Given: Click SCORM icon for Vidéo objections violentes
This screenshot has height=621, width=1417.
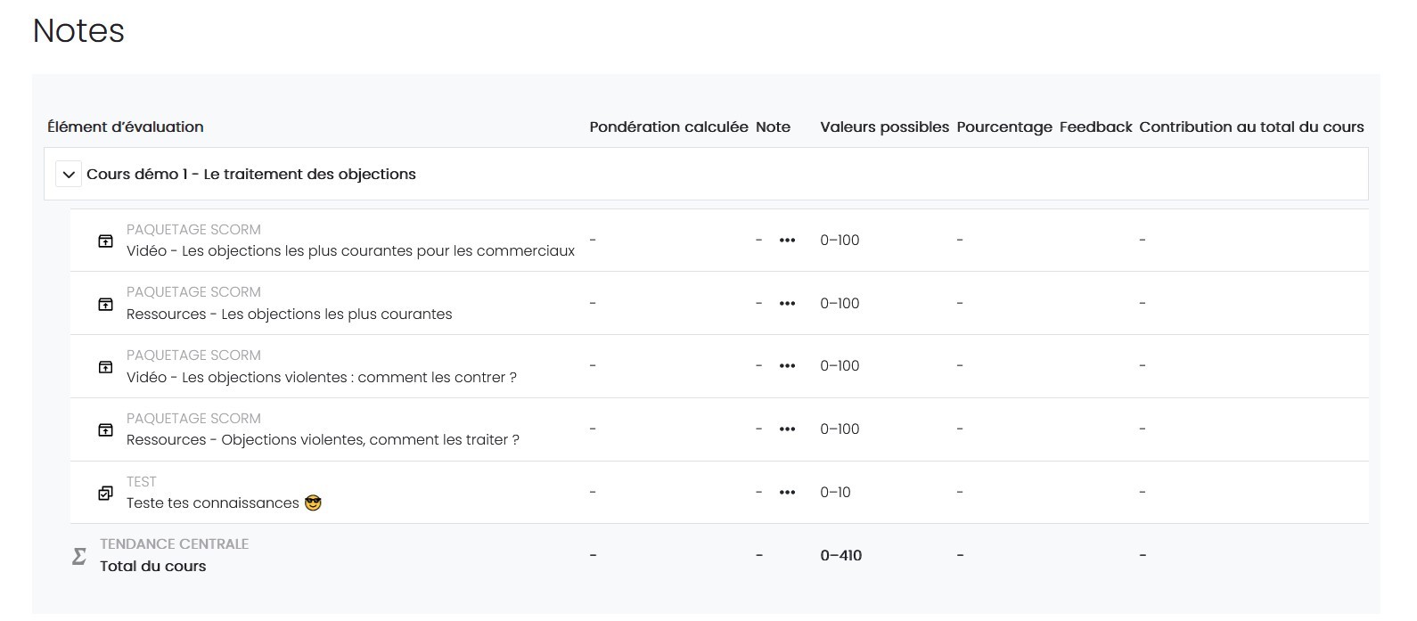Looking at the screenshot, I should coord(105,366).
